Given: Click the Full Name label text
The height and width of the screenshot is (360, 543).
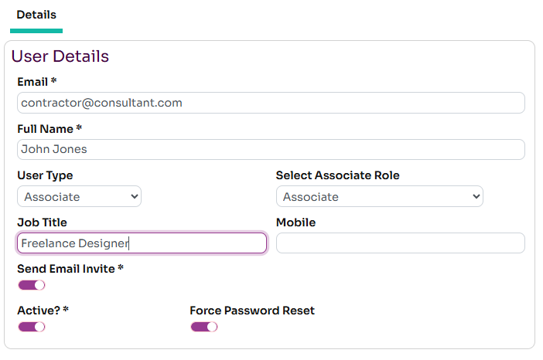Looking at the screenshot, I should point(49,129).
